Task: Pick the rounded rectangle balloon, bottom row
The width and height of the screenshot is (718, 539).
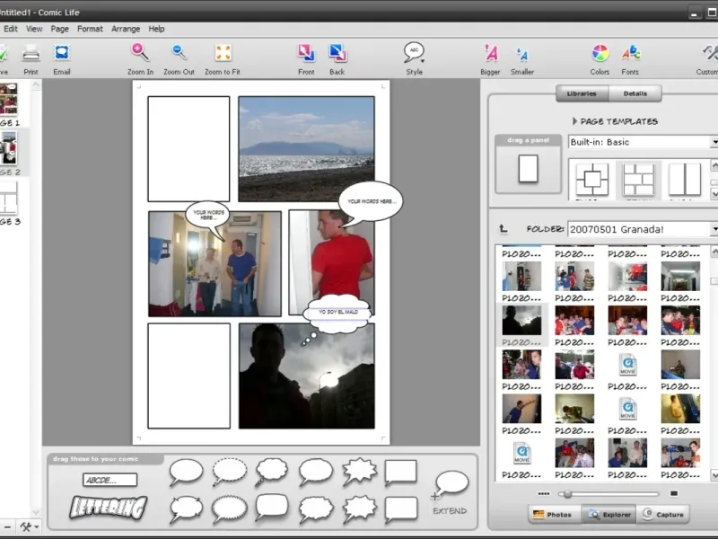Action: click(271, 507)
